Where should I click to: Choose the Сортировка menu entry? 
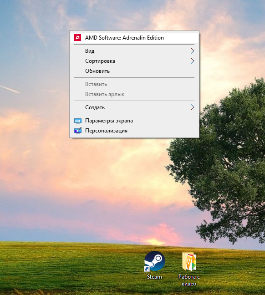(x=134, y=61)
